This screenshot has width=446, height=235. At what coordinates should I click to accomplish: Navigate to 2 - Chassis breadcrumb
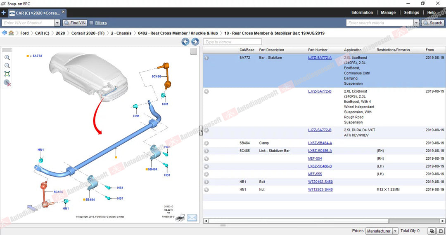click(x=121, y=33)
